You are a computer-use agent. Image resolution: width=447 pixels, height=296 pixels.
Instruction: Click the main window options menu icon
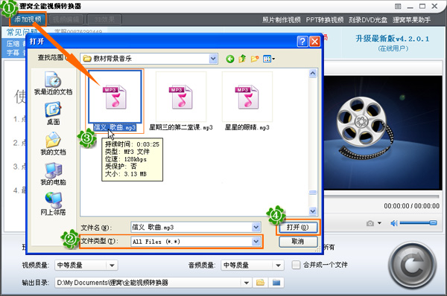pos(398,6)
